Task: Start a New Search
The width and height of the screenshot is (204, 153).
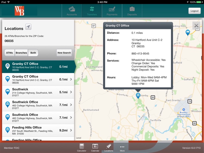Action: pos(64,53)
